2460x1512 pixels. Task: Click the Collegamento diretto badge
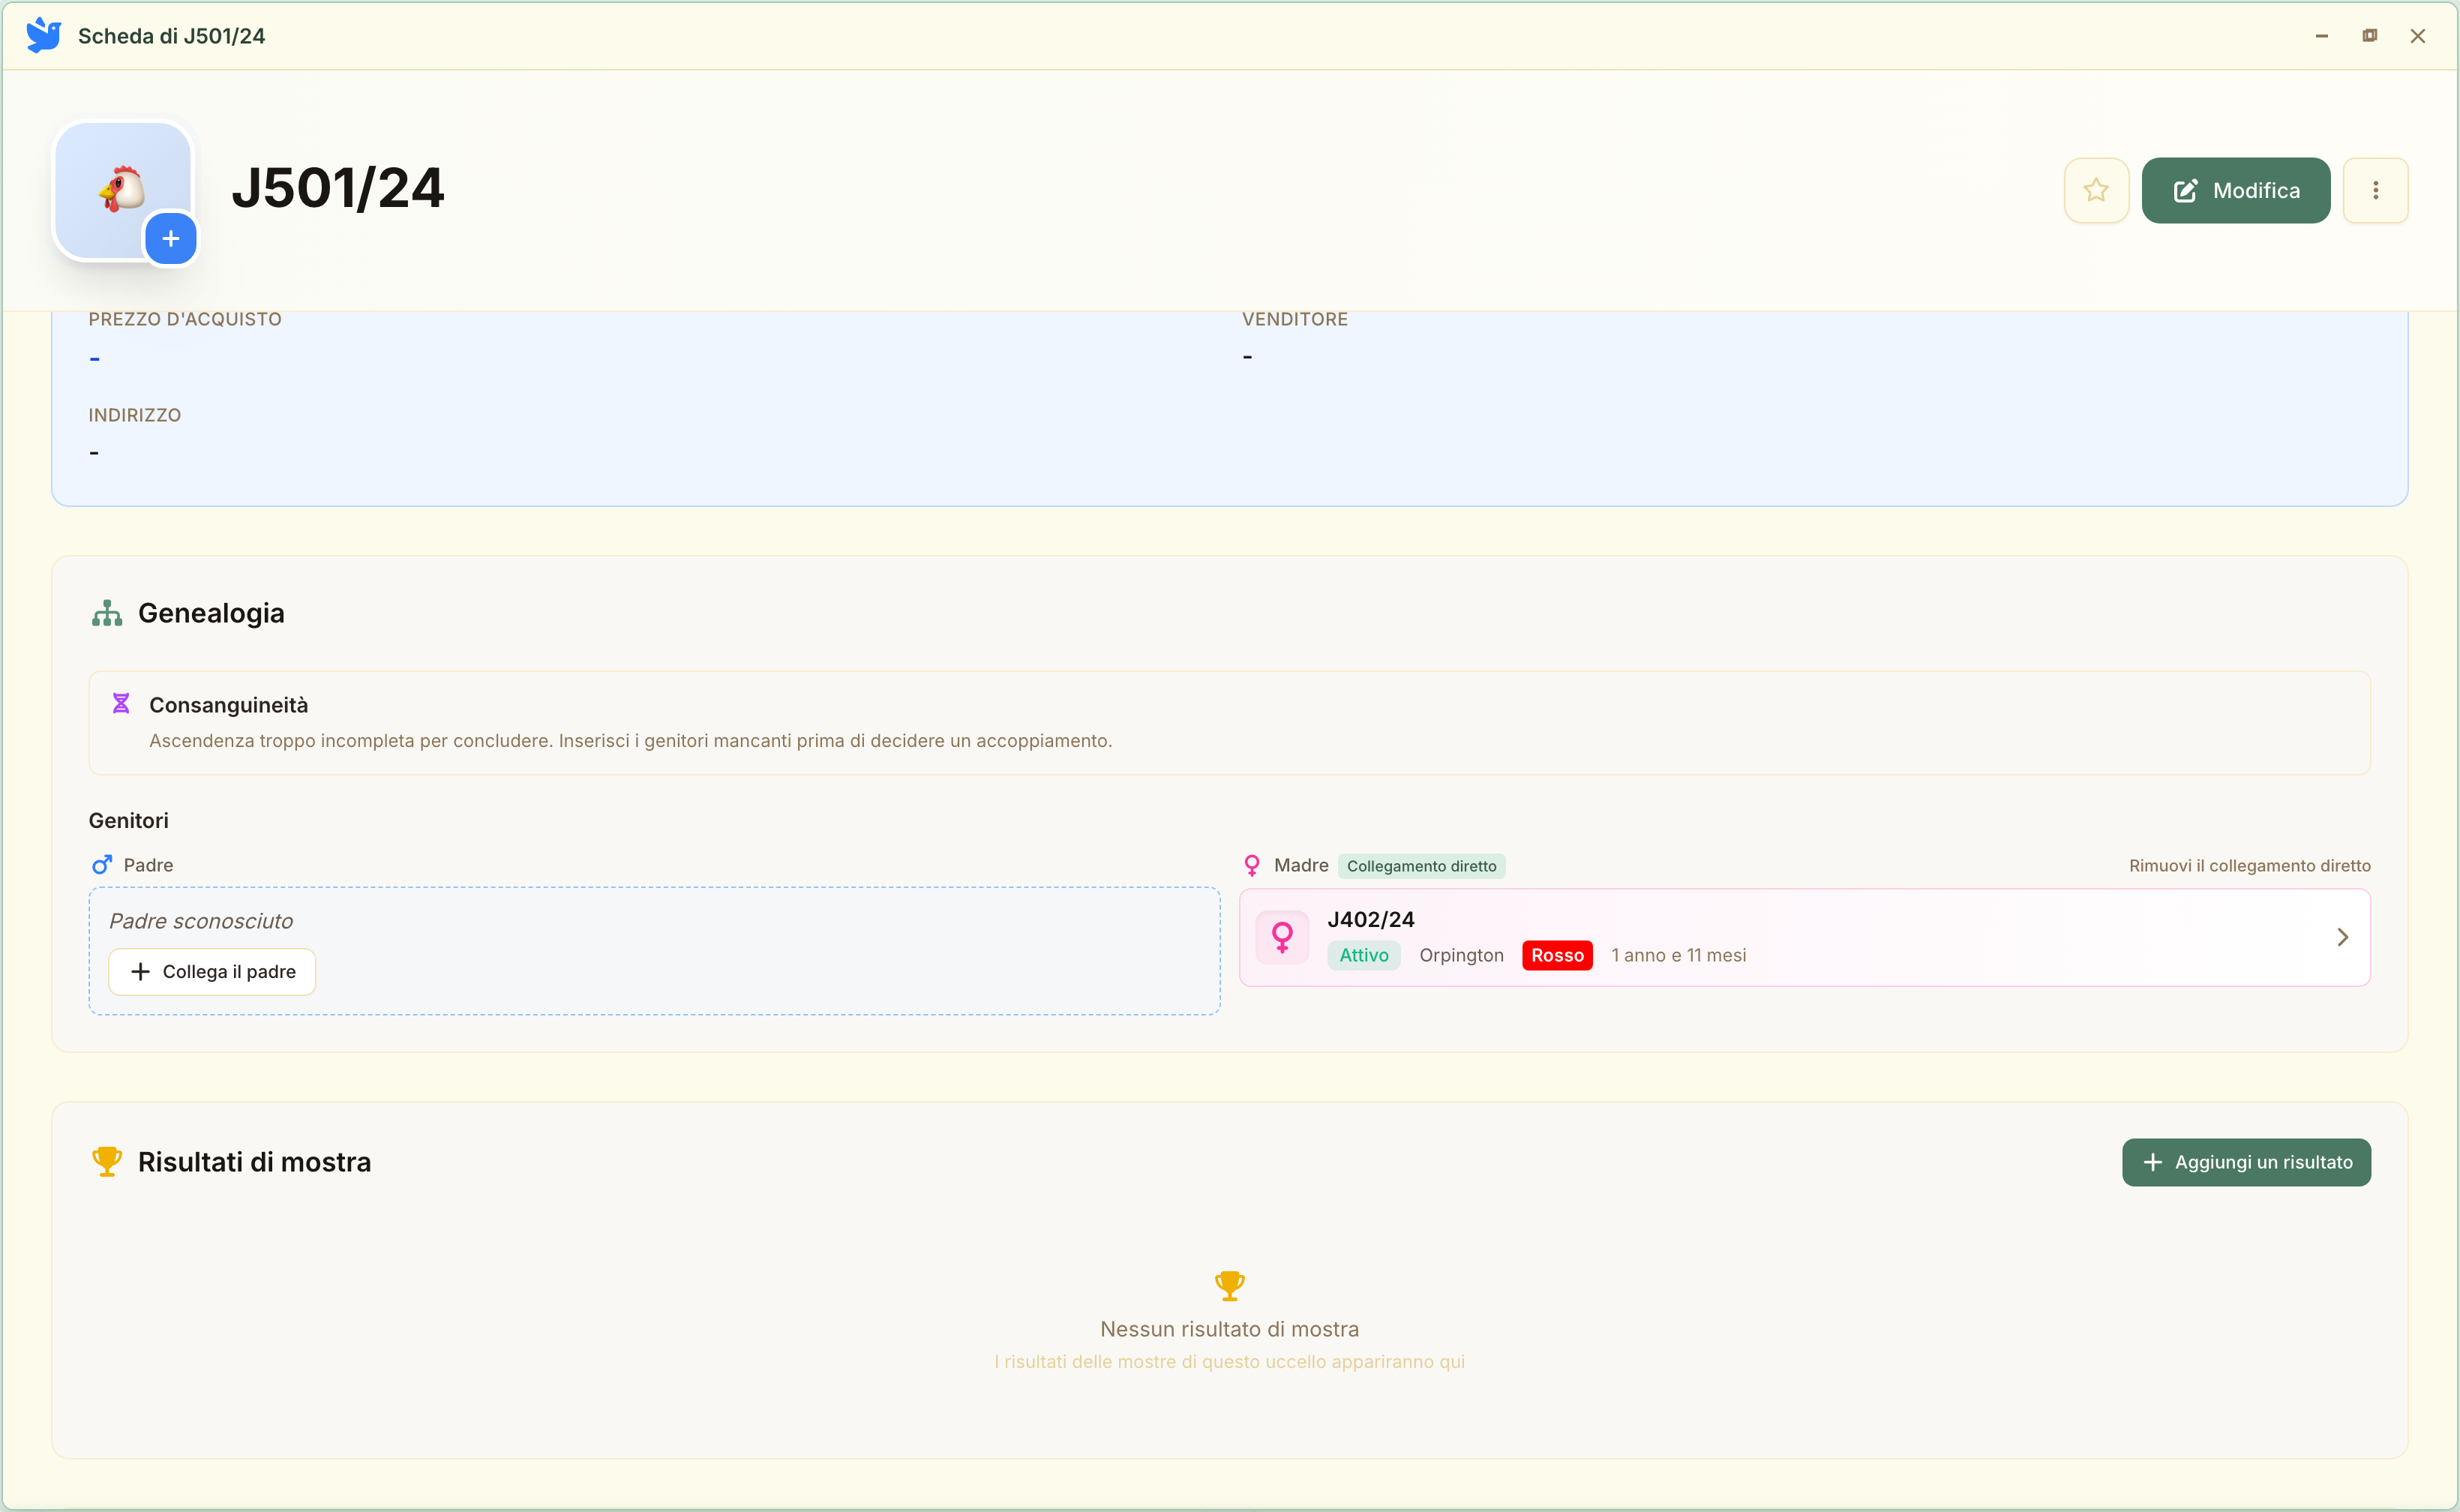1421,866
